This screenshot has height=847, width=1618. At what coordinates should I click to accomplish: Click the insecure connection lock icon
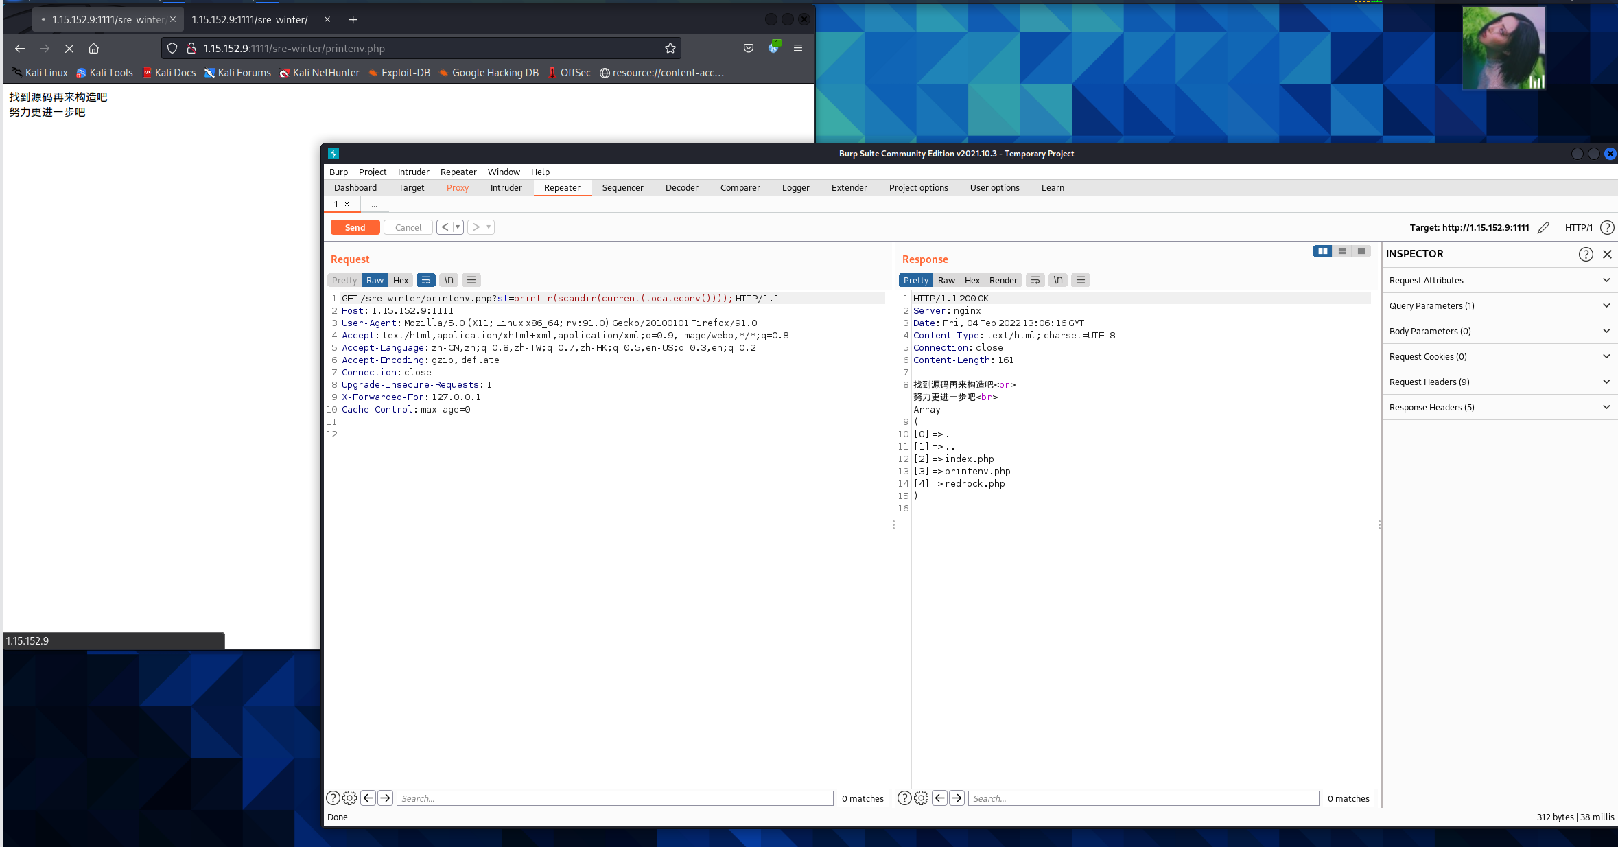[x=191, y=48]
